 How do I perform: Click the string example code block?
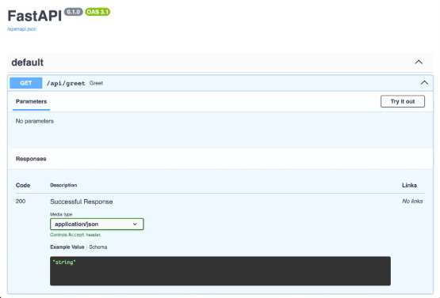[x=220, y=271]
